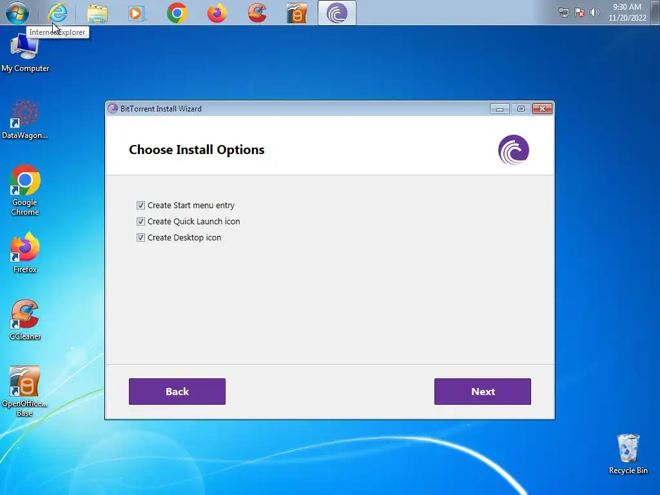Uncheck Create Start menu entry
This screenshot has width=660, height=495.
pyautogui.click(x=141, y=206)
